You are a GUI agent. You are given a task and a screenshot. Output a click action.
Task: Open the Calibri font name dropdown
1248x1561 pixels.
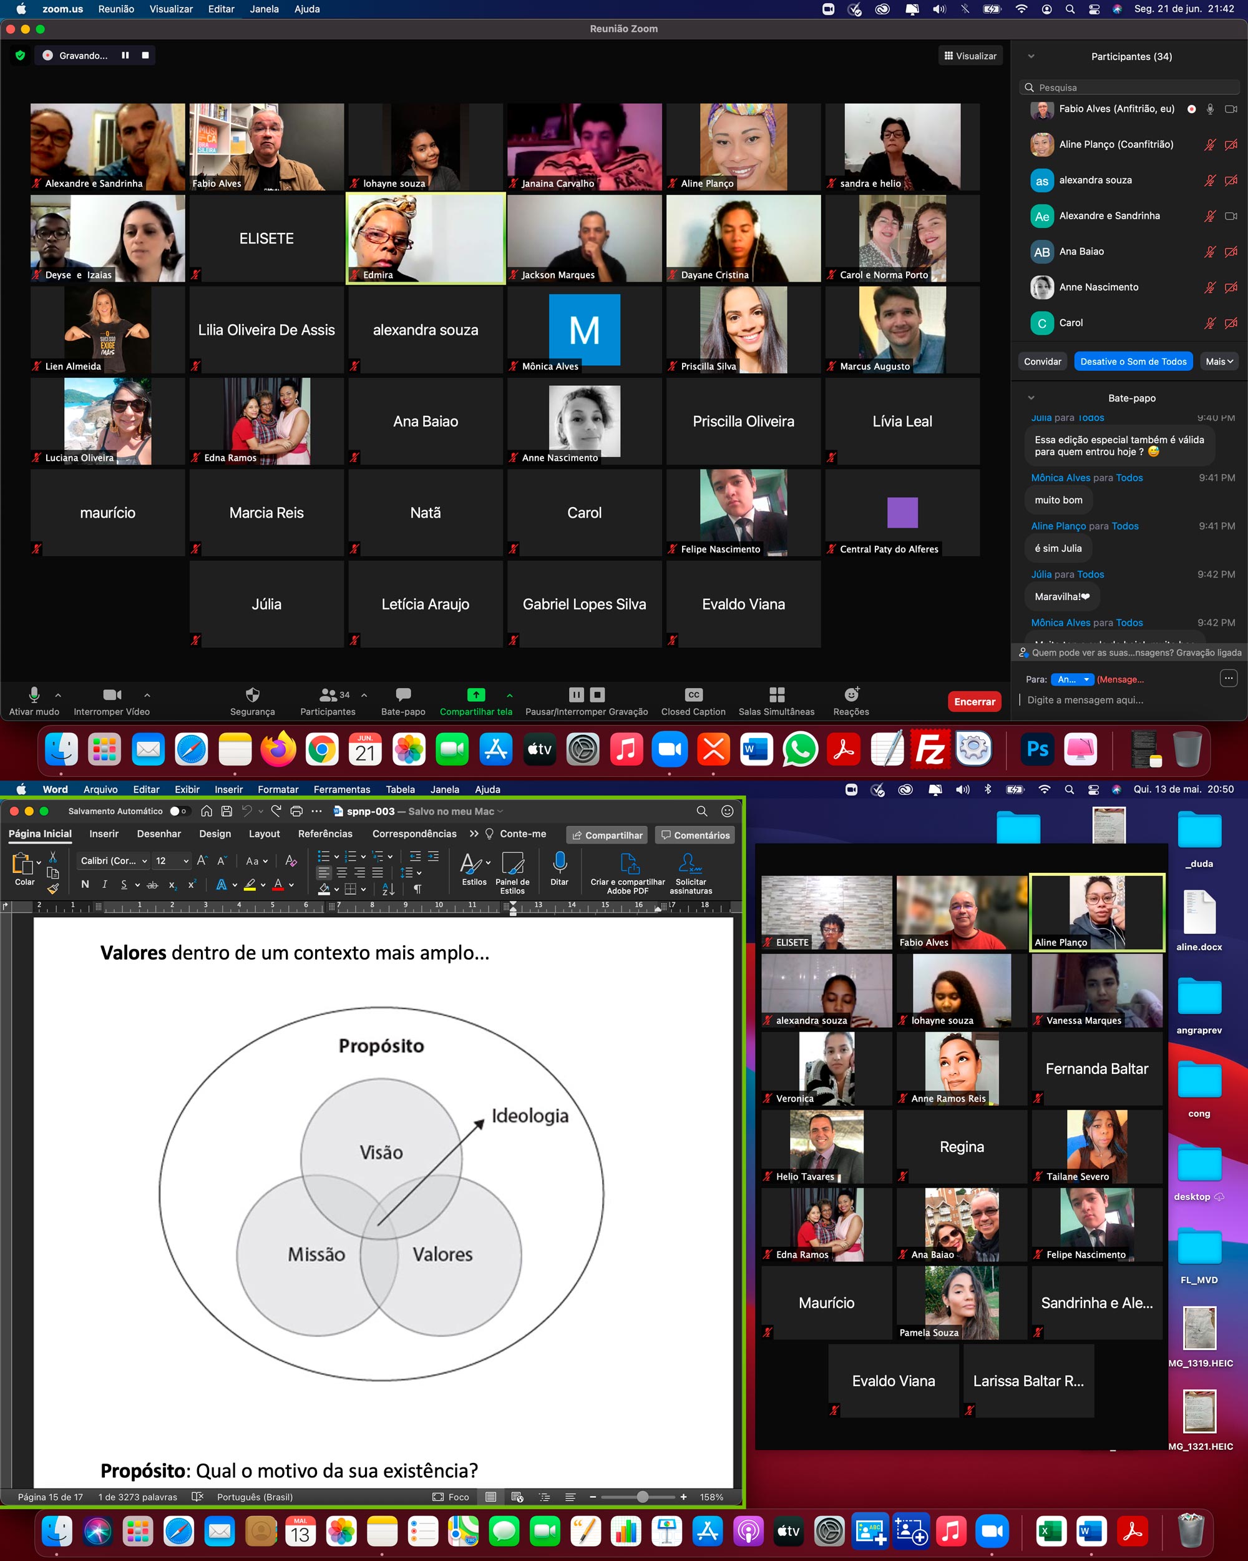pos(114,861)
